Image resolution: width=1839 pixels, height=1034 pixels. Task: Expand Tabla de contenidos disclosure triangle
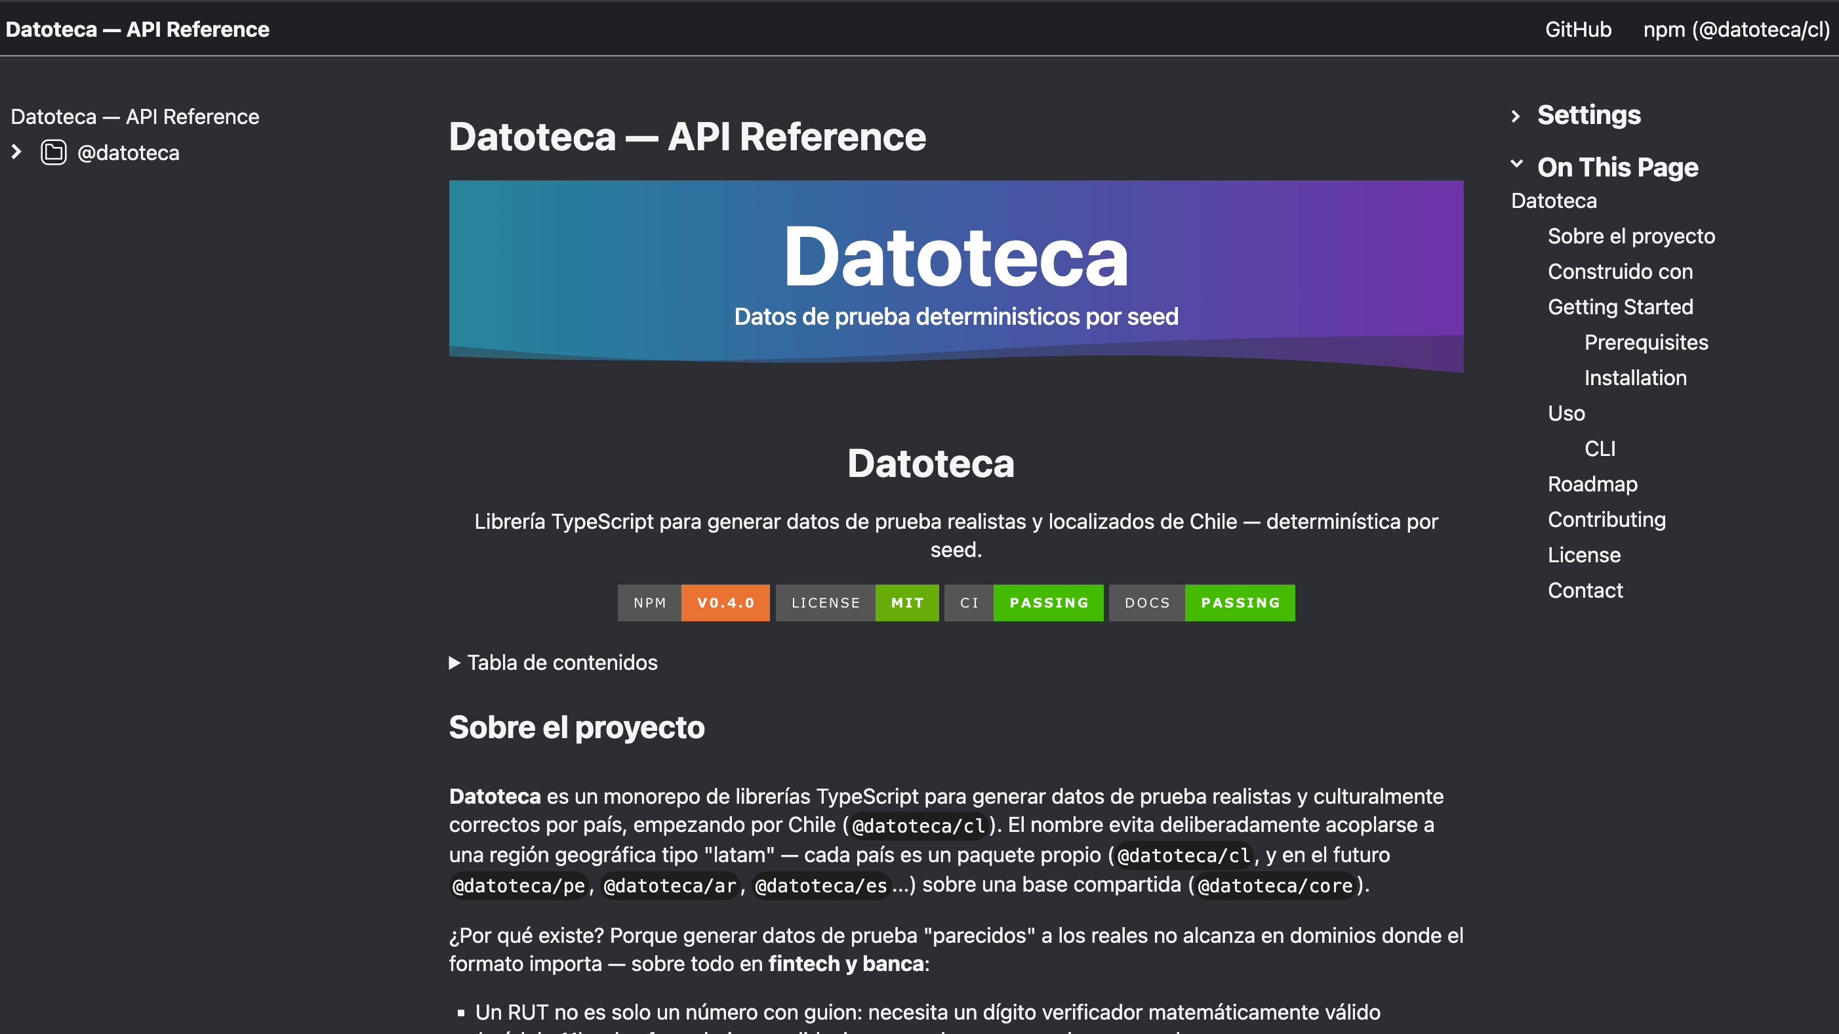pyautogui.click(x=454, y=663)
